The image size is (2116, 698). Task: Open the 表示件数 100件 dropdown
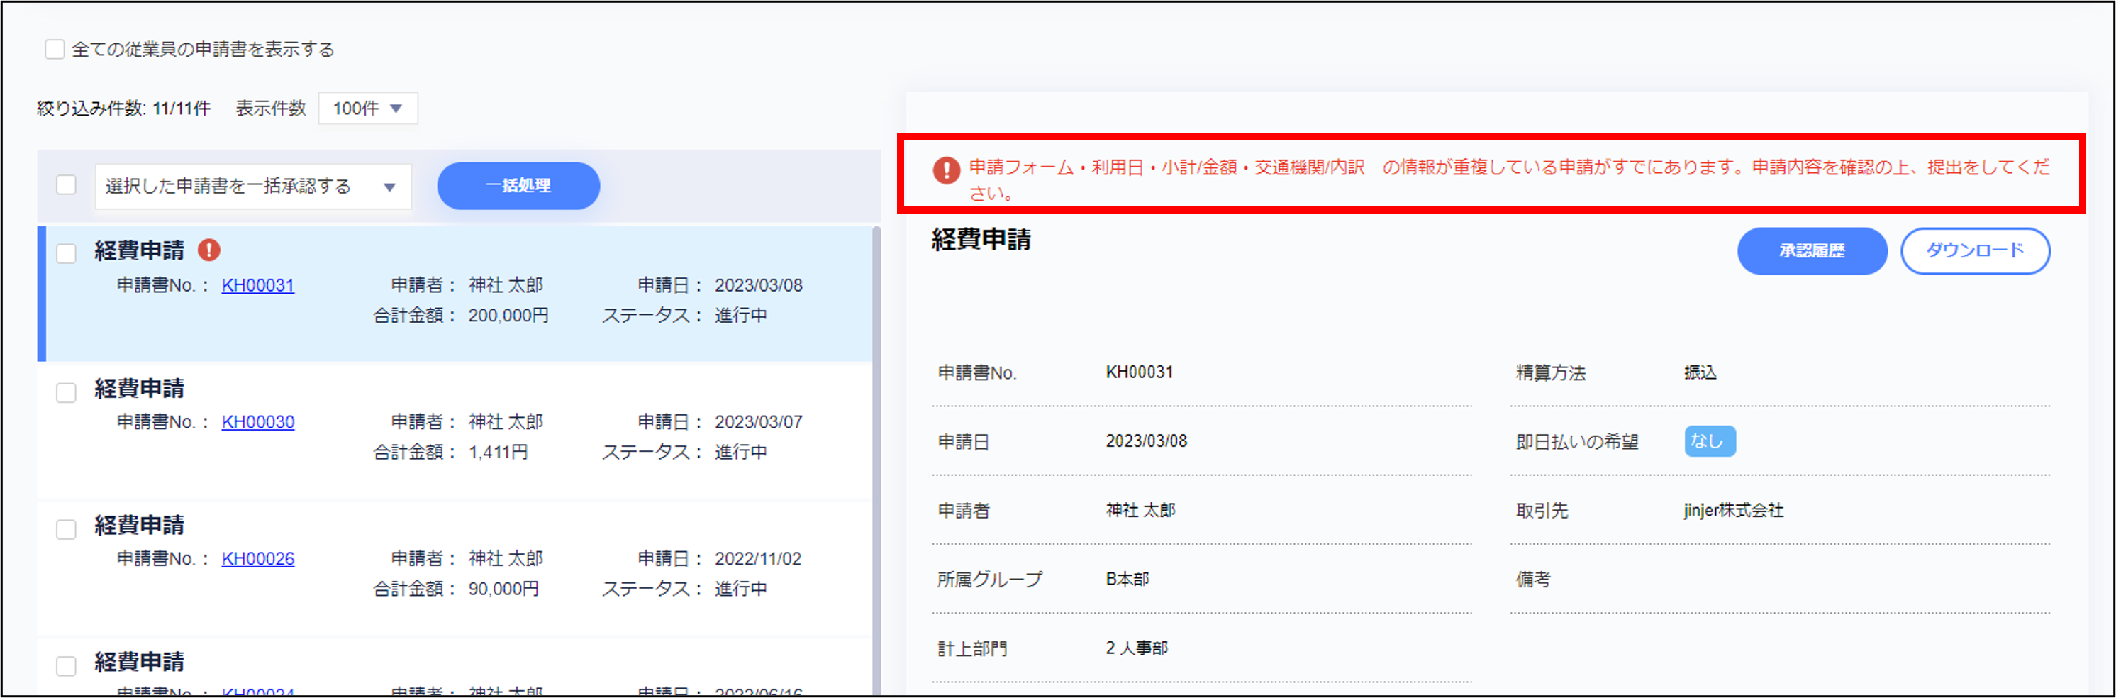pyautogui.click(x=368, y=109)
